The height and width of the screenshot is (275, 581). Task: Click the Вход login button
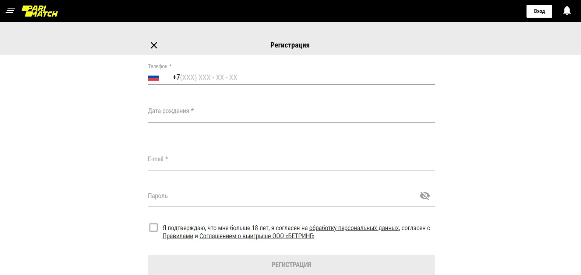click(539, 11)
